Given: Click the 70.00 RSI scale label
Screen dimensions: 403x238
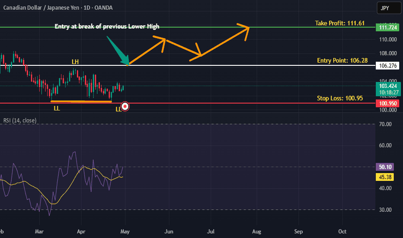Looking at the screenshot, I should click(385, 124).
